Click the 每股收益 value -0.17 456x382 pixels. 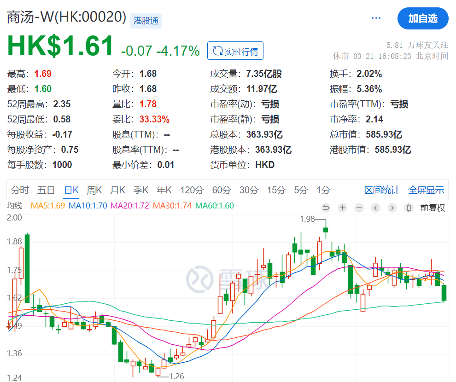click(62, 134)
